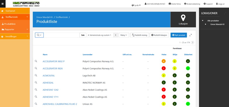The image size is (229, 107).
Task: Open Brukerveiledning in top bar
Action: pos(192,4)
